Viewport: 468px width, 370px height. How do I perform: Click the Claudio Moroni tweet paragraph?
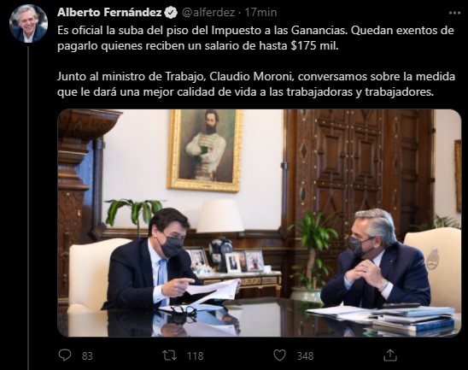(x=256, y=85)
